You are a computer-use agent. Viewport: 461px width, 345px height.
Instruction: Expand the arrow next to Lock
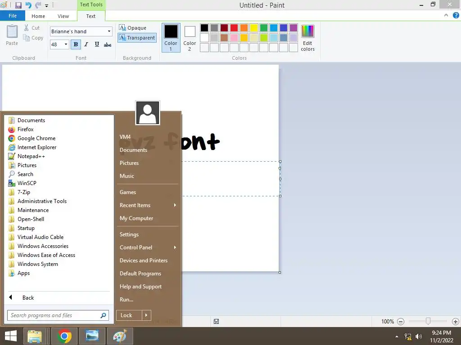click(x=146, y=315)
